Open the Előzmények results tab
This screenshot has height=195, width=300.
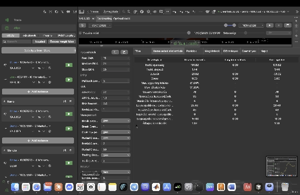click(x=230, y=51)
